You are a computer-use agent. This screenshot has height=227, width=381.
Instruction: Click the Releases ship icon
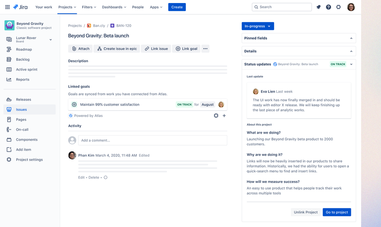coord(9,99)
